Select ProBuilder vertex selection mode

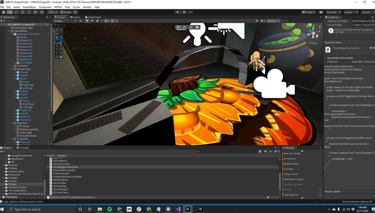185,27
